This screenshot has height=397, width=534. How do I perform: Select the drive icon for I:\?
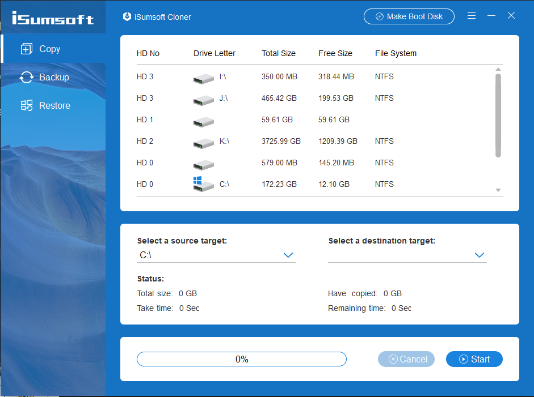(x=204, y=79)
